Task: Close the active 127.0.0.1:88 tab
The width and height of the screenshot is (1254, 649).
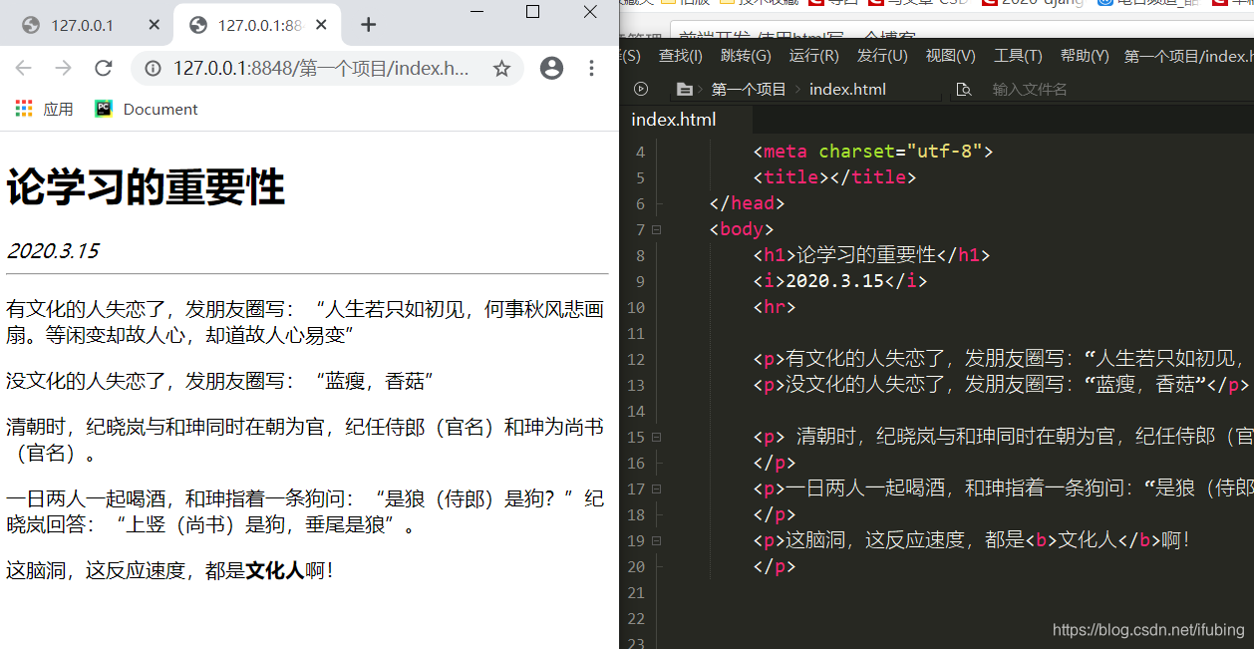Action: (x=322, y=25)
